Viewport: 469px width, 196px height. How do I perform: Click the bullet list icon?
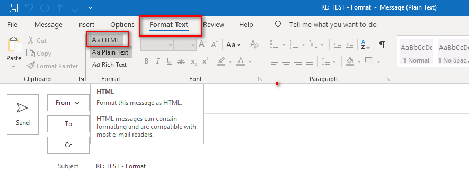click(x=275, y=45)
